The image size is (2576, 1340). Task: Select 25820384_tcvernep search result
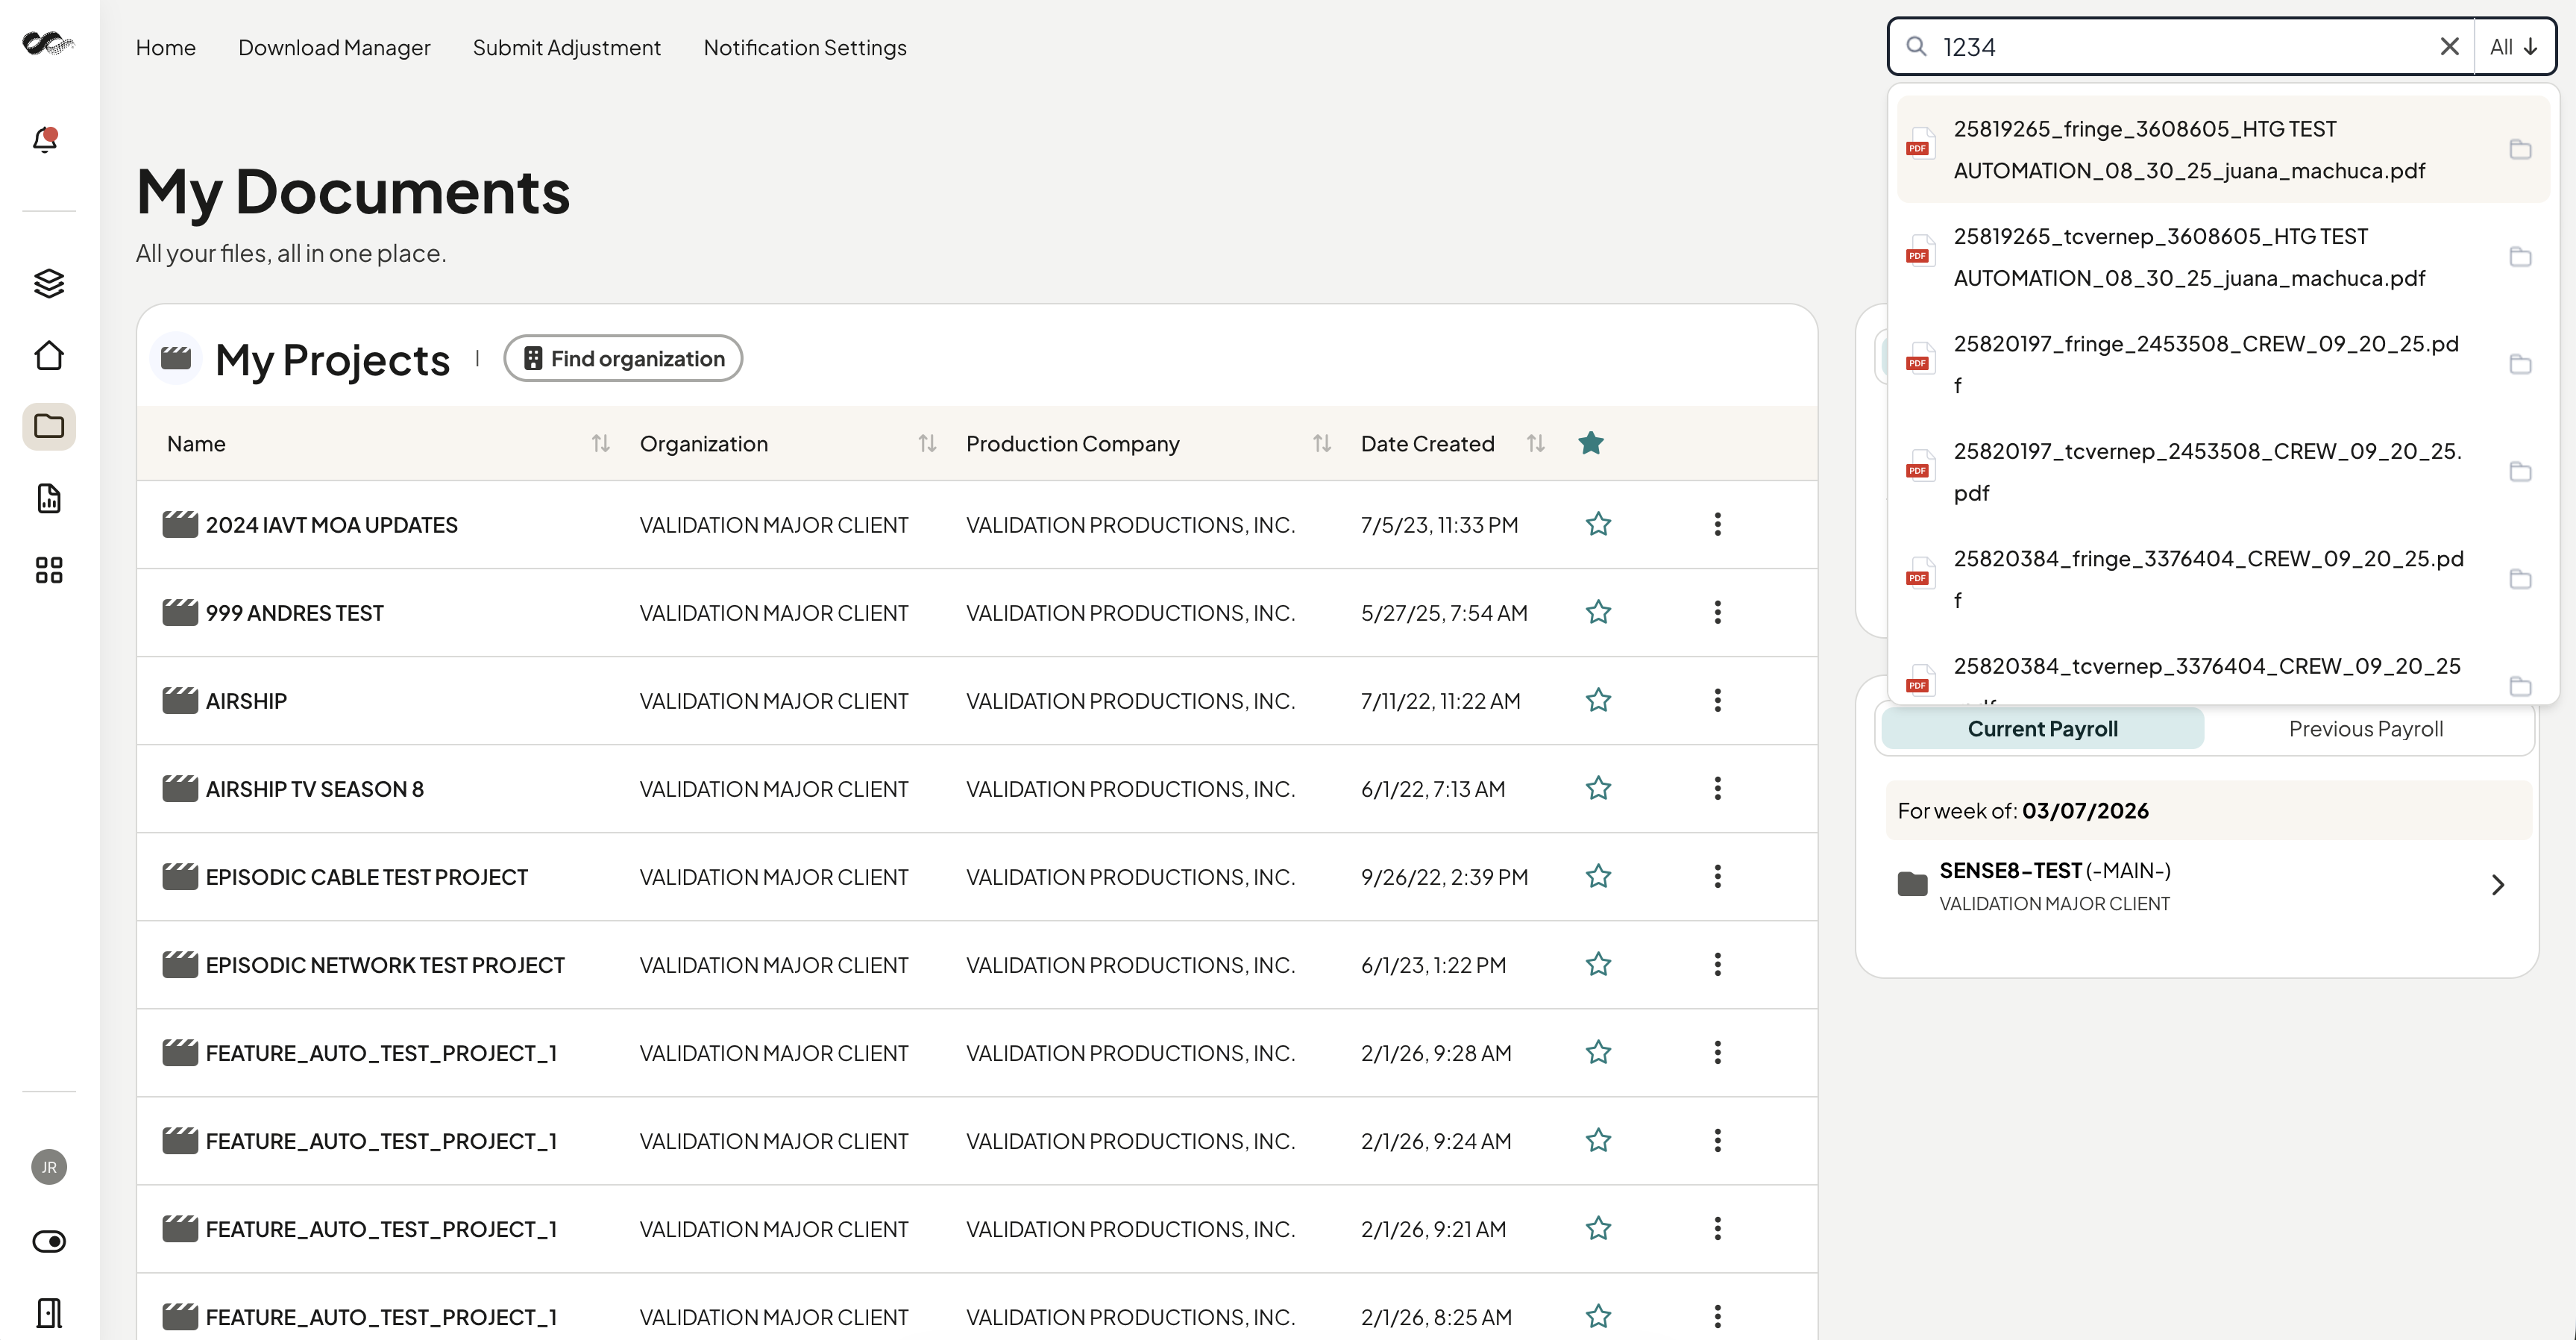[2207, 666]
